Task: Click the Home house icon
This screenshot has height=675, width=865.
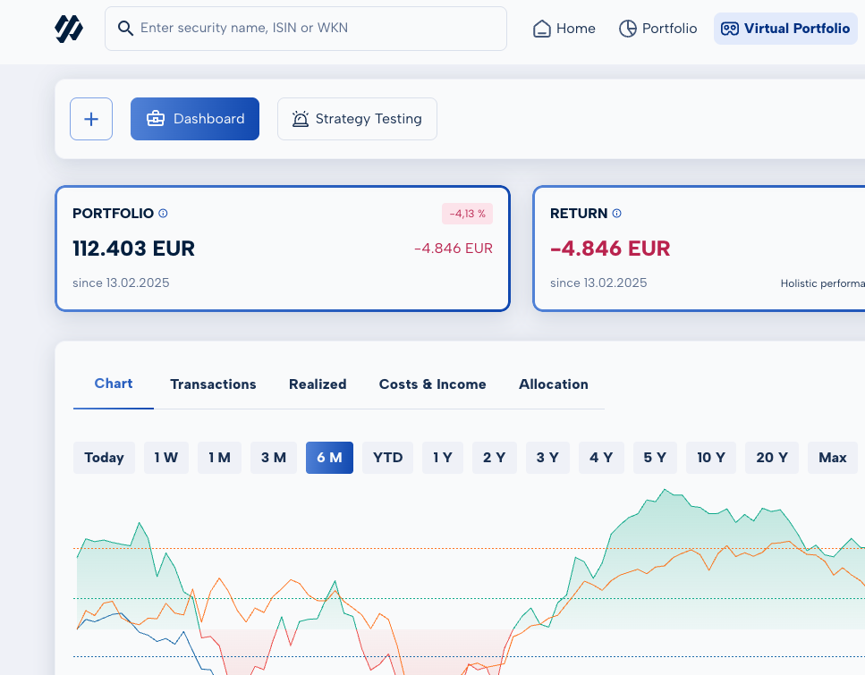Action: [542, 29]
